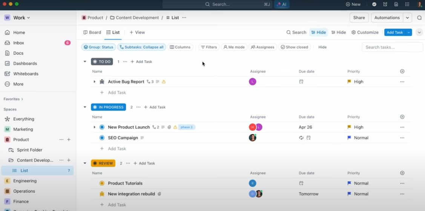
Task: Open Inbox from the sidebar
Action: (19, 43)
